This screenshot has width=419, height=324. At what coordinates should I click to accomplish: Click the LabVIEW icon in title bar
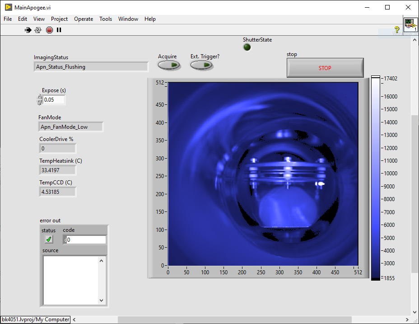click(8, 7)
